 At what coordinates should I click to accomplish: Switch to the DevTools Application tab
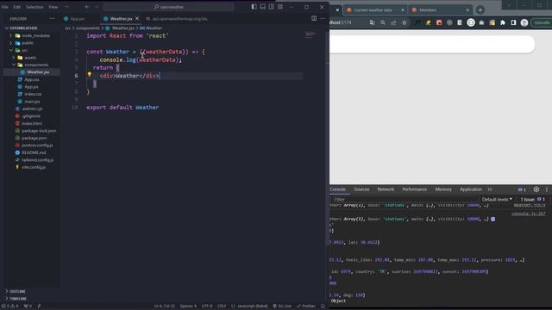point(471,189)
